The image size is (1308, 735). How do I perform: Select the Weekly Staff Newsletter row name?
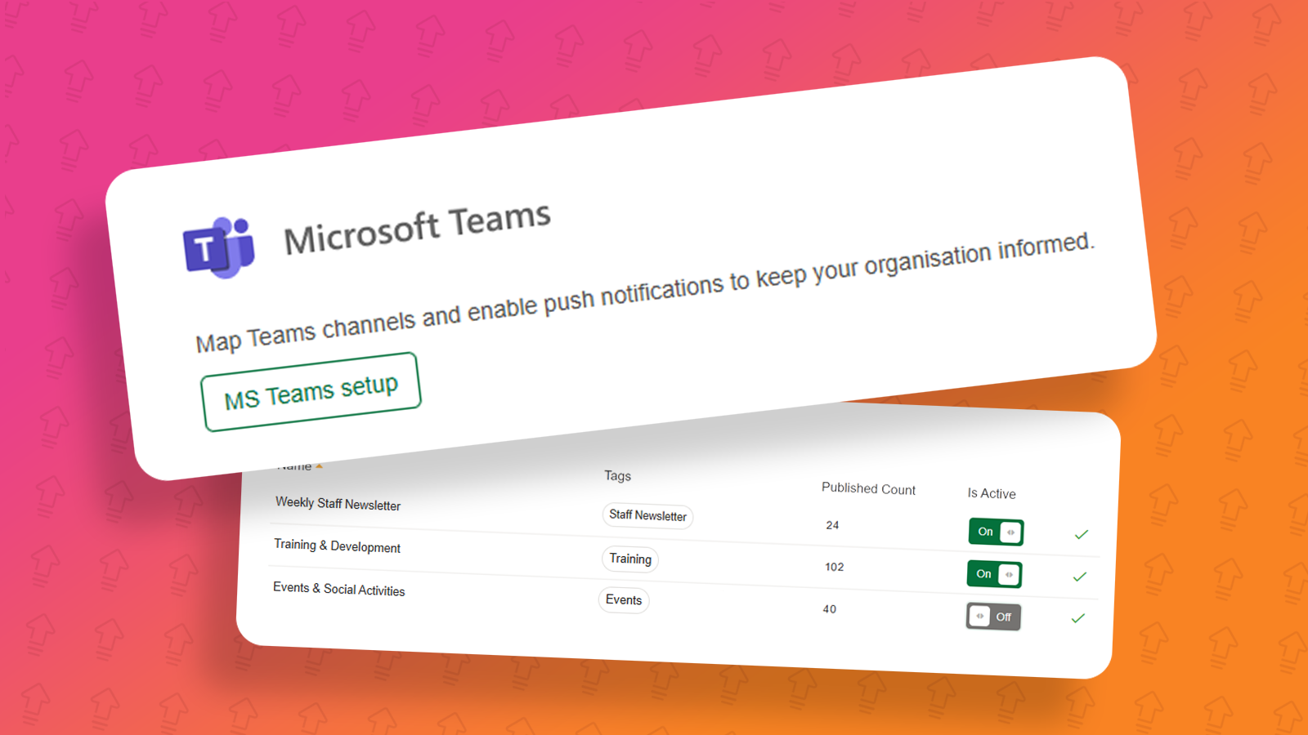338,504
